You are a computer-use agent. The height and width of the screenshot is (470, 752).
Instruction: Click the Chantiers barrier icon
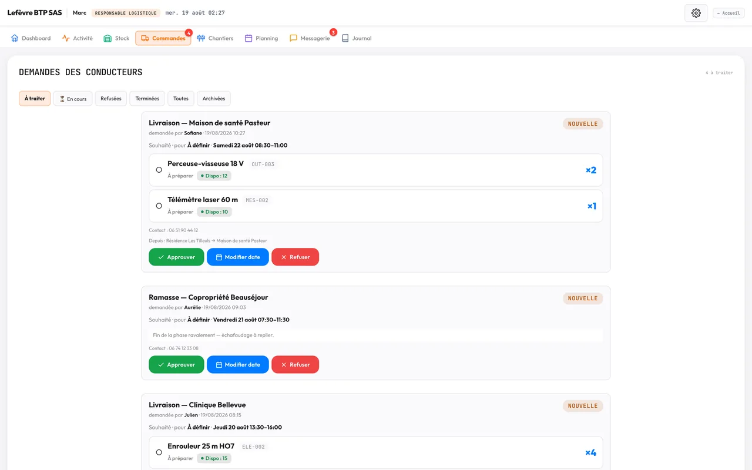click(201, 38)
